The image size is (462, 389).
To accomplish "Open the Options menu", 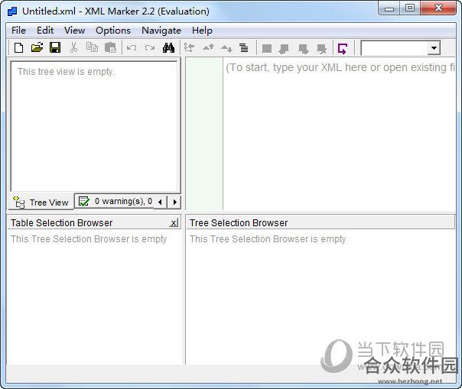I will (x=113, y=31).
